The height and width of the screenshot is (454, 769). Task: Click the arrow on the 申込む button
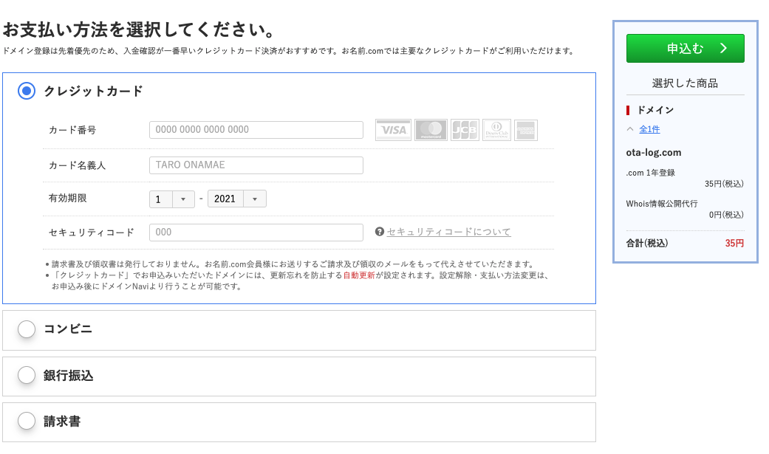click(723, 49)
